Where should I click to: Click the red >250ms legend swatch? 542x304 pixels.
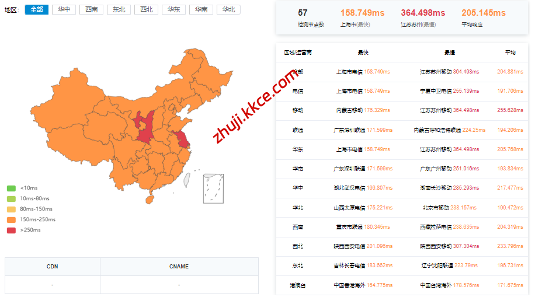tap(12, 230)
